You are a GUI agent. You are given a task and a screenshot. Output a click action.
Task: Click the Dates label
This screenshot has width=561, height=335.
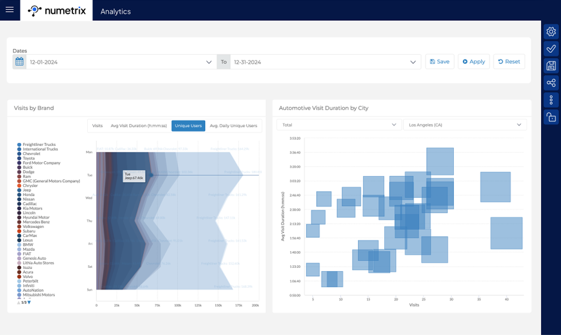(20, 51)
